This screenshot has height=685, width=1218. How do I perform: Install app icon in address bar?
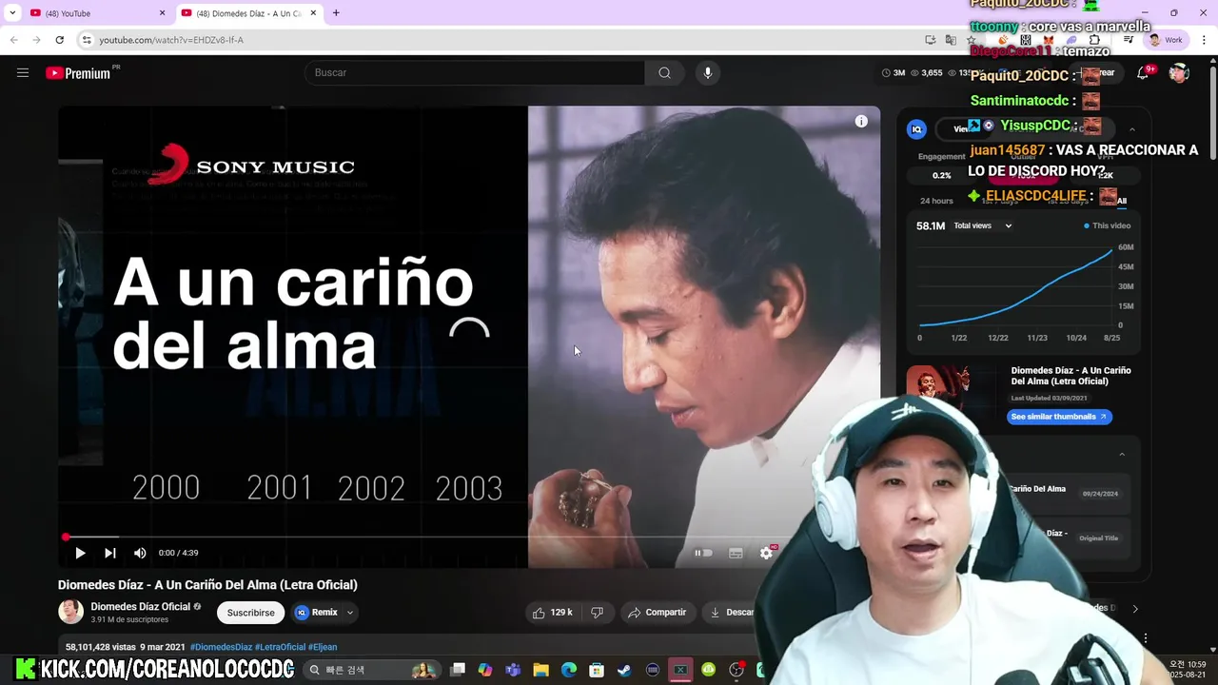930,40
